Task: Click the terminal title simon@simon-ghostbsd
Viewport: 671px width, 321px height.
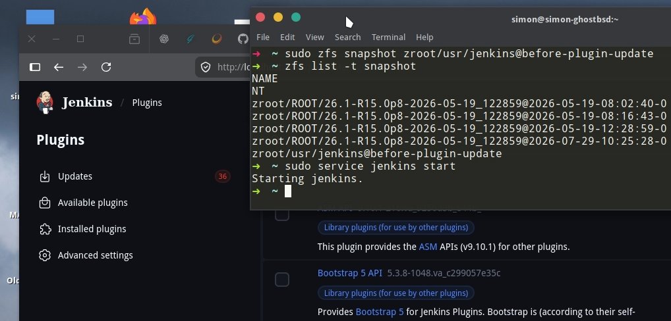Action: 565,19
